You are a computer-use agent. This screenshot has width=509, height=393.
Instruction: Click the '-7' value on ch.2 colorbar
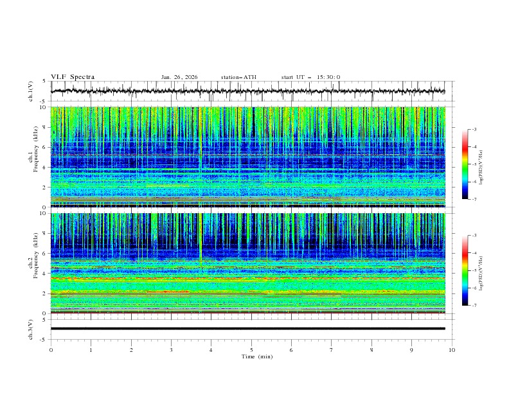click(474, 305)
